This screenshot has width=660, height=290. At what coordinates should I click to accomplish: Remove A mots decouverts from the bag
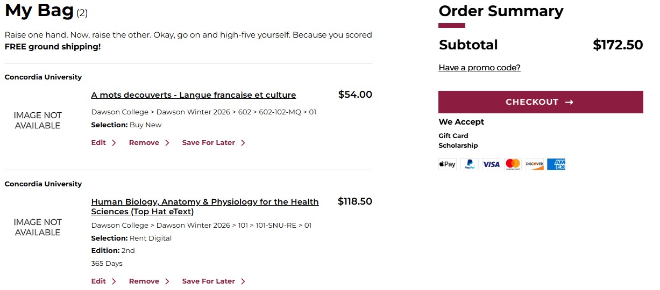pyautogui.click(x=144, y=143)
